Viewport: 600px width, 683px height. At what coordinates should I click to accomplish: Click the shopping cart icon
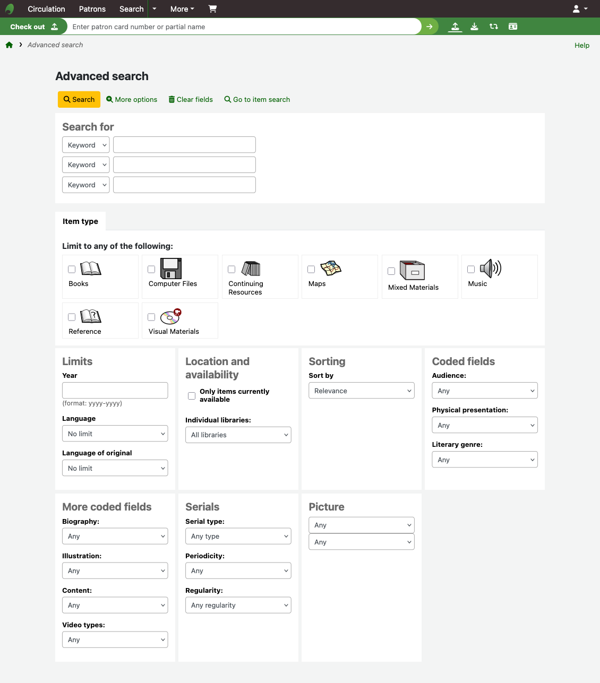(x=212, y=9)
